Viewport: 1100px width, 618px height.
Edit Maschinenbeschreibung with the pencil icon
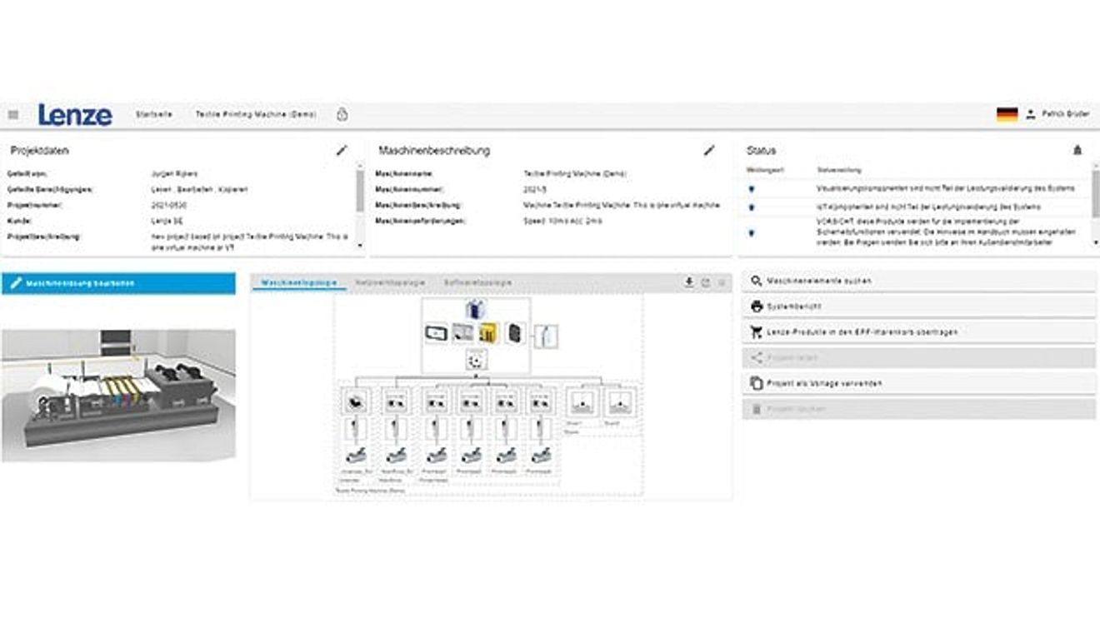pos(709,151)
